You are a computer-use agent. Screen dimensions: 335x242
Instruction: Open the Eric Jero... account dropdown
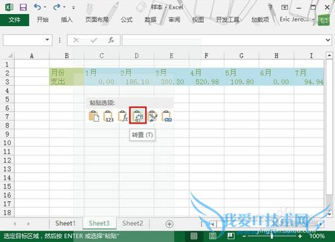[x=297, y=19]
